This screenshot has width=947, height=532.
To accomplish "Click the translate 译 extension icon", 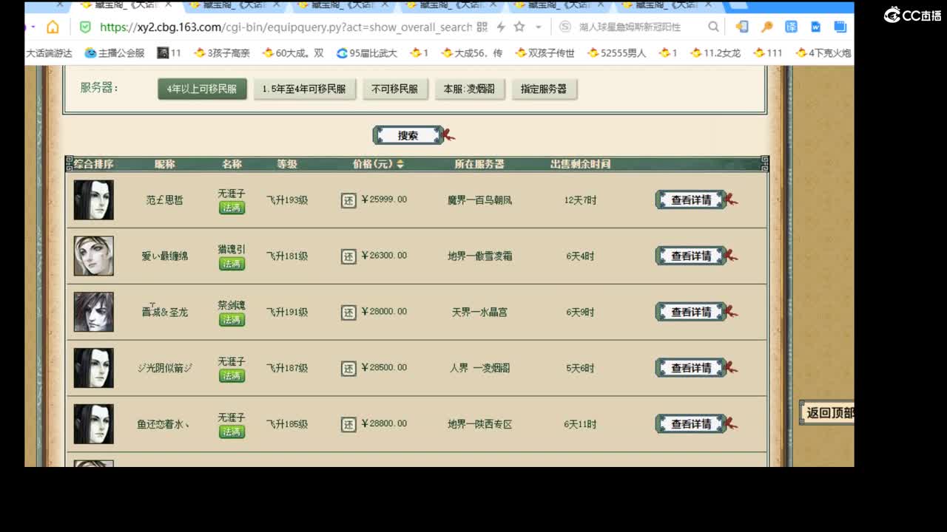I will pyautogui.click(x=791, y=27).
